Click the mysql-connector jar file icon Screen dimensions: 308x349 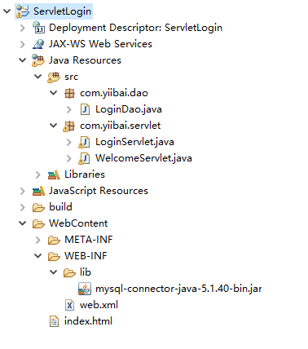coord(85,289)
